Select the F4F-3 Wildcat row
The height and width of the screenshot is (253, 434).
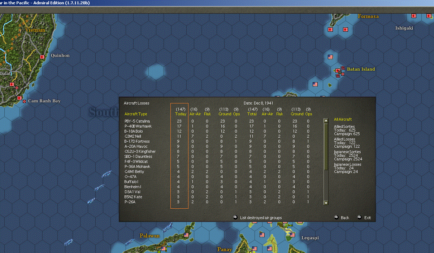point(217,161)
